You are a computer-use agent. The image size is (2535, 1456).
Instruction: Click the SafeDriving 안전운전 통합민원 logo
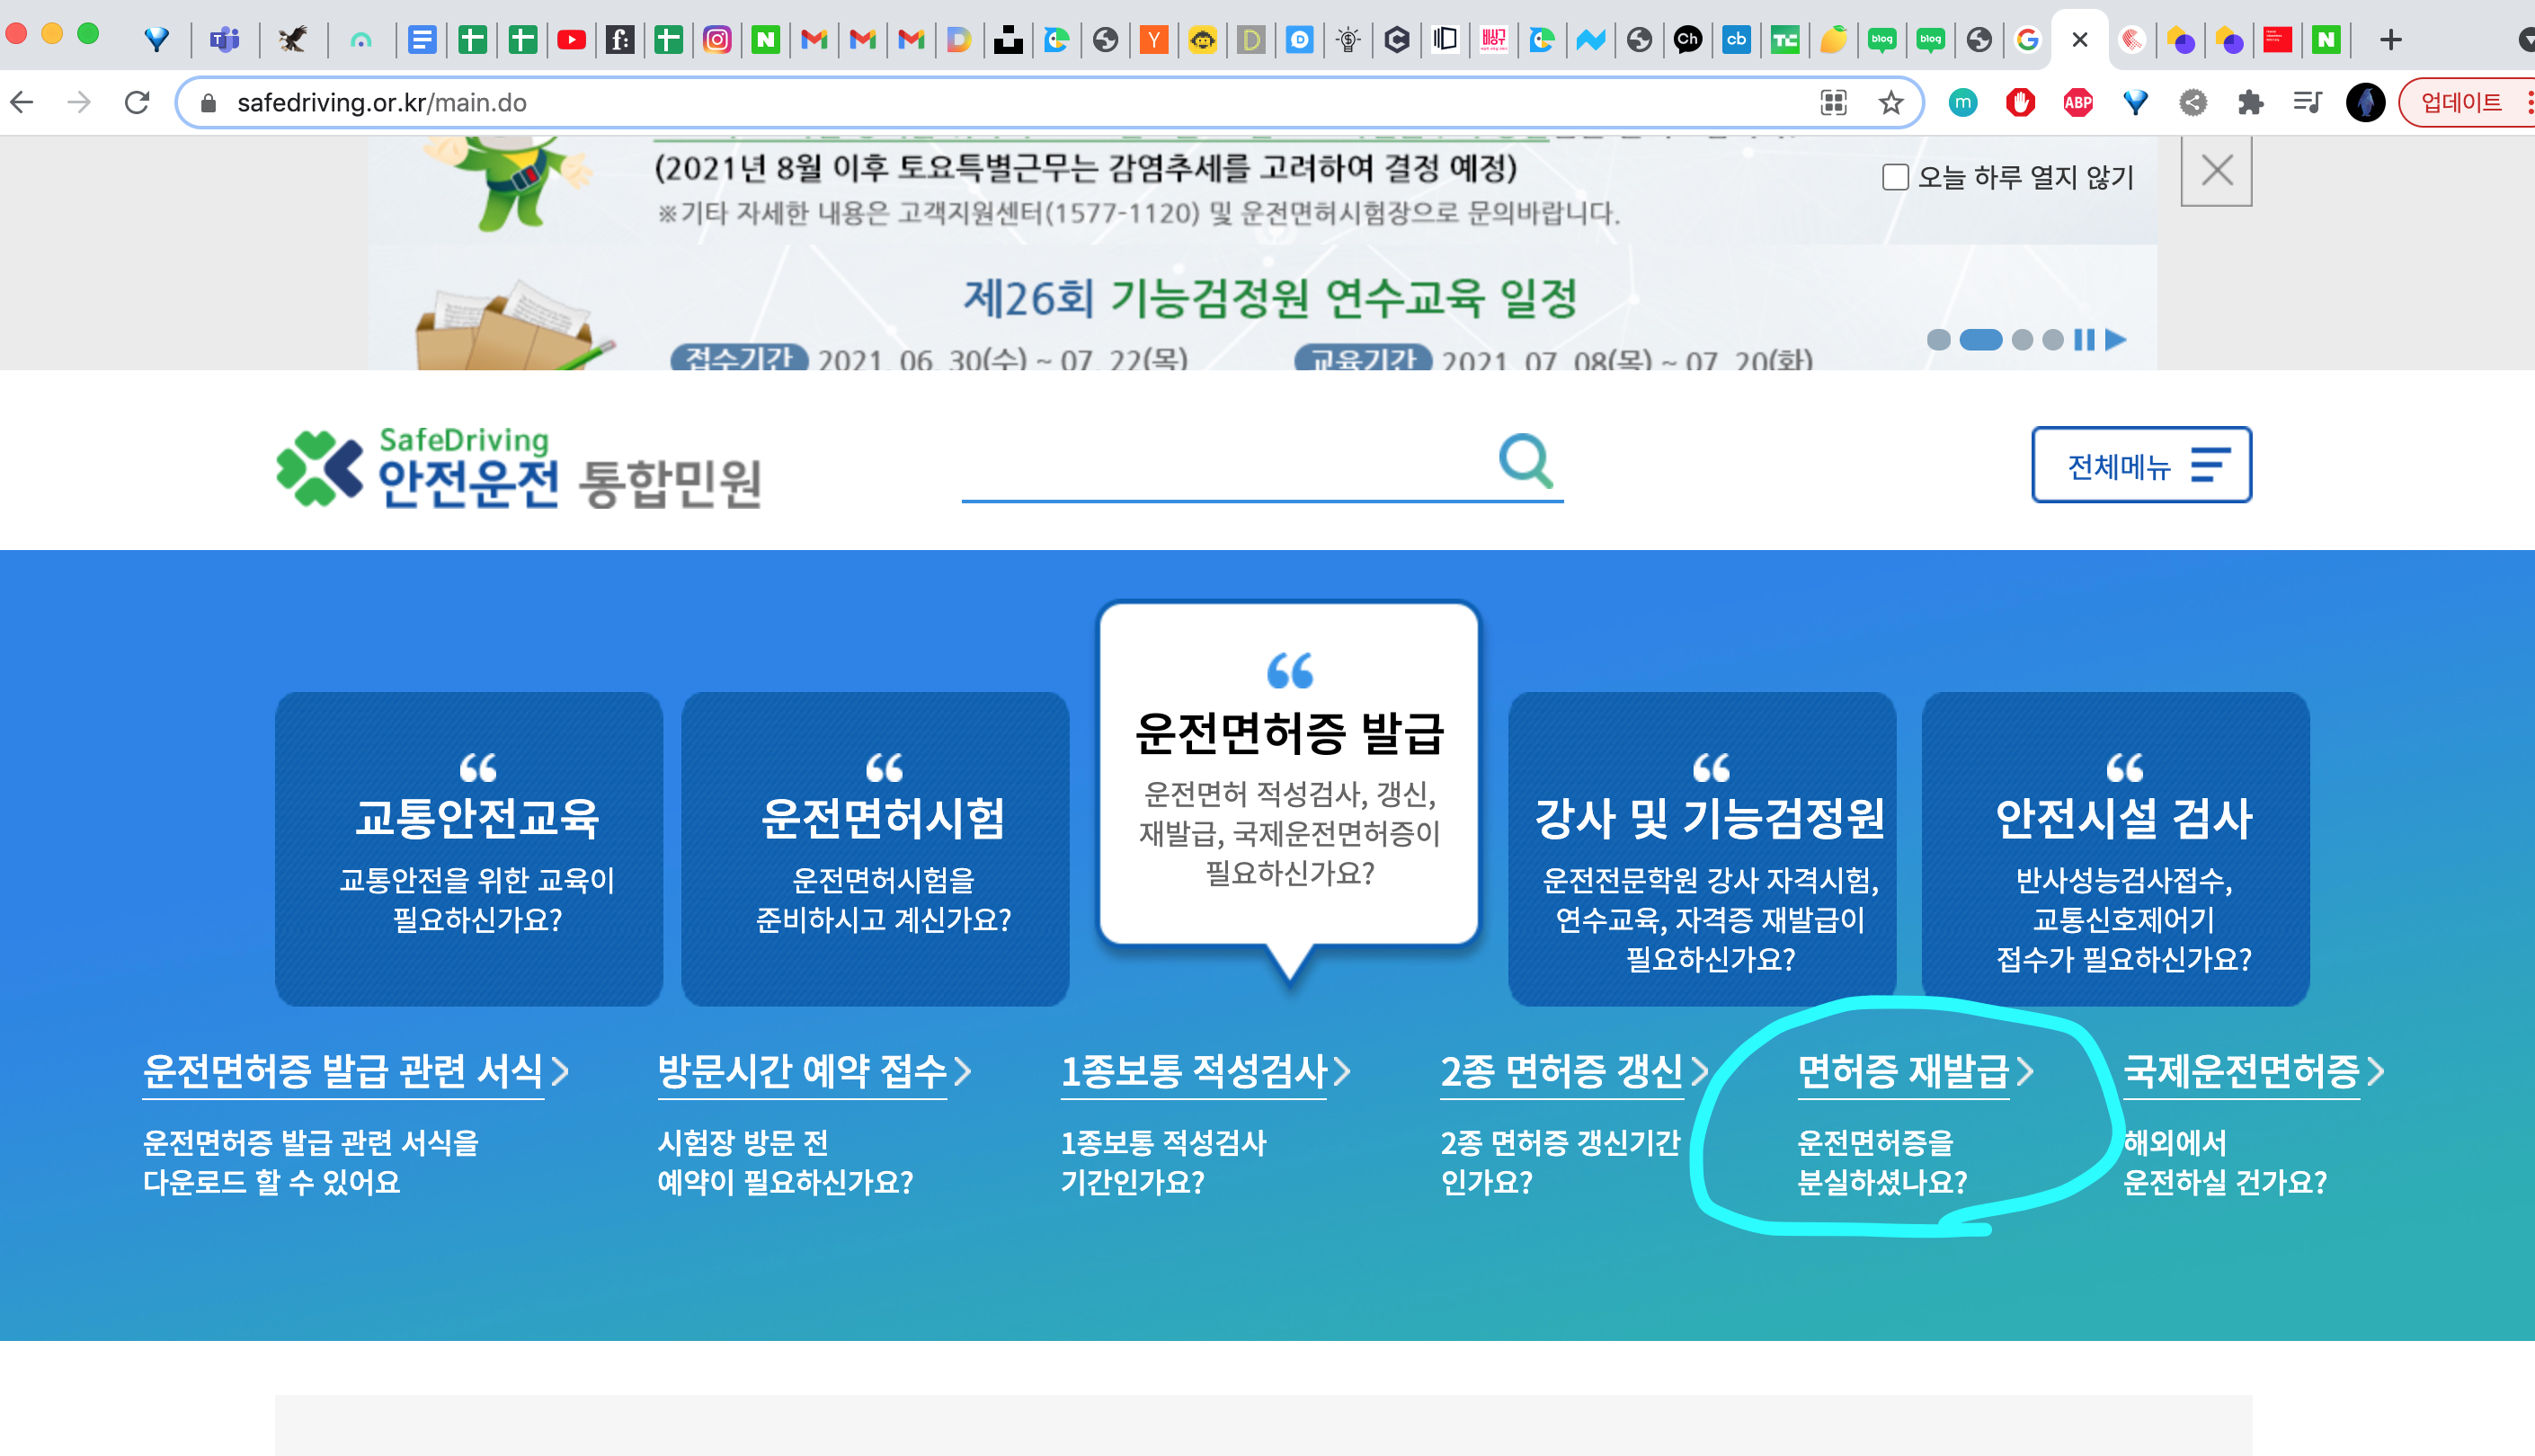tap(519, 468)
